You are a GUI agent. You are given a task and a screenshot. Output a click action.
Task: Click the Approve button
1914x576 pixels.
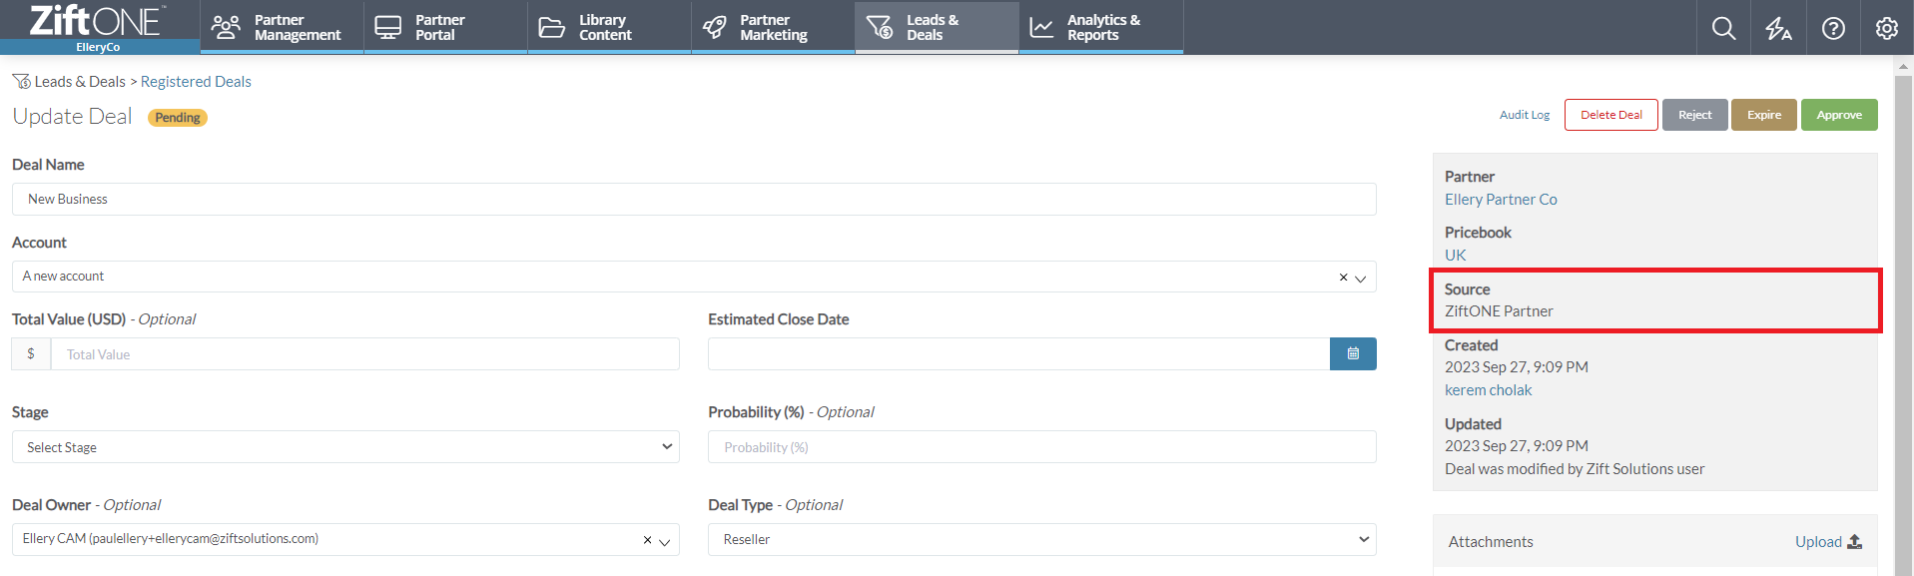1839,115
